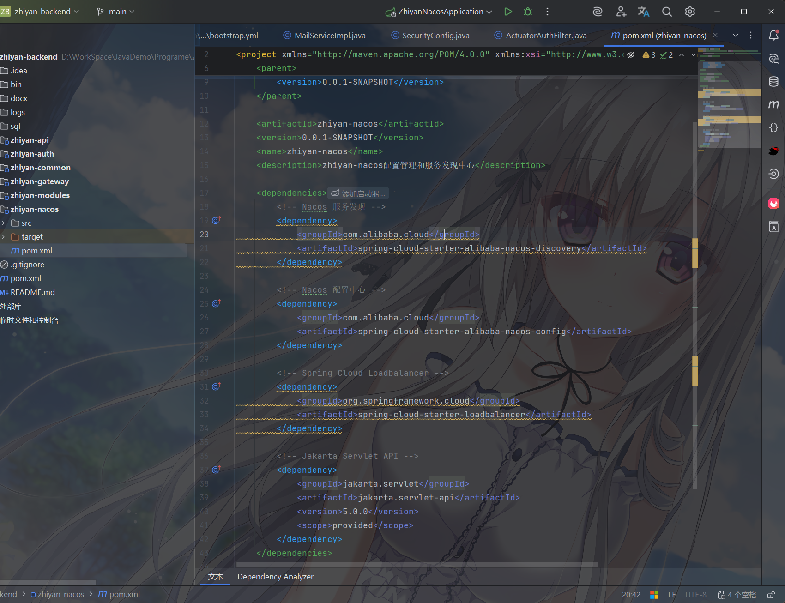Open Search Everywhere magnifier icon
The width and height of the screenshot is (785, 603).
pos(667,12)
